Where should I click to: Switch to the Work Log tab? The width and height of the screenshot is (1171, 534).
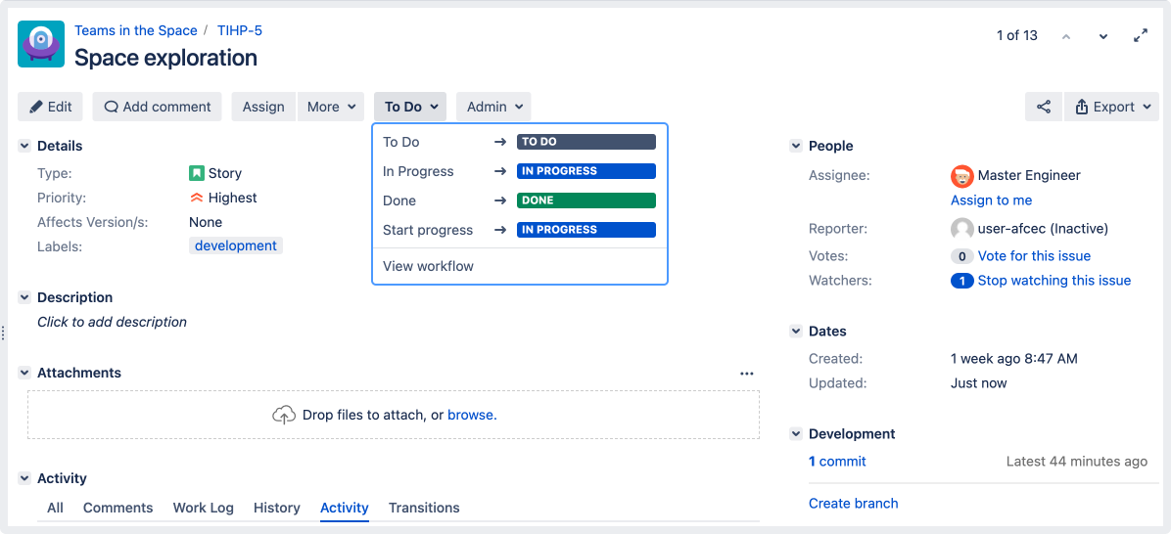203,508
